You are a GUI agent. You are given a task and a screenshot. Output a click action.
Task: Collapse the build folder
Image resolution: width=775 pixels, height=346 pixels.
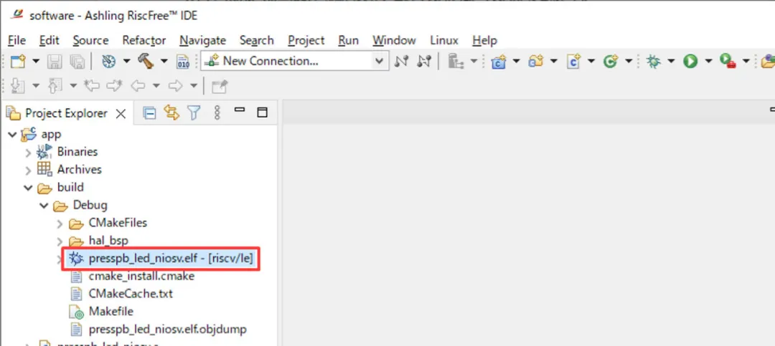click(28, 188)
